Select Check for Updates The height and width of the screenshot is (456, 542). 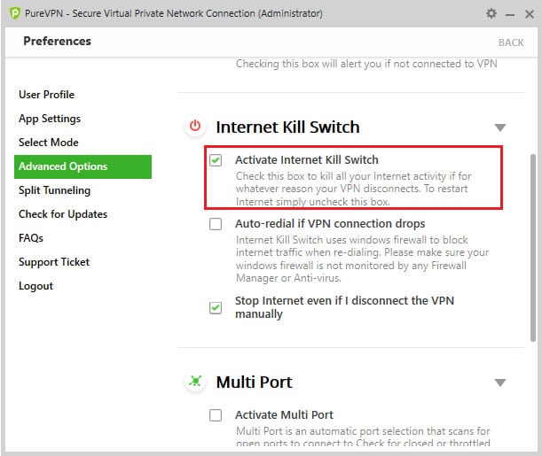tap(63, 214)
